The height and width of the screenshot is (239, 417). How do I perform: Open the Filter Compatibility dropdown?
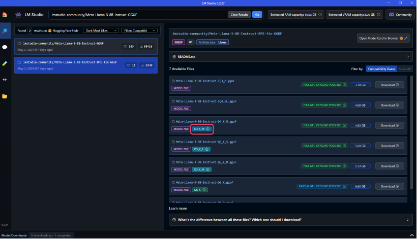139,30
